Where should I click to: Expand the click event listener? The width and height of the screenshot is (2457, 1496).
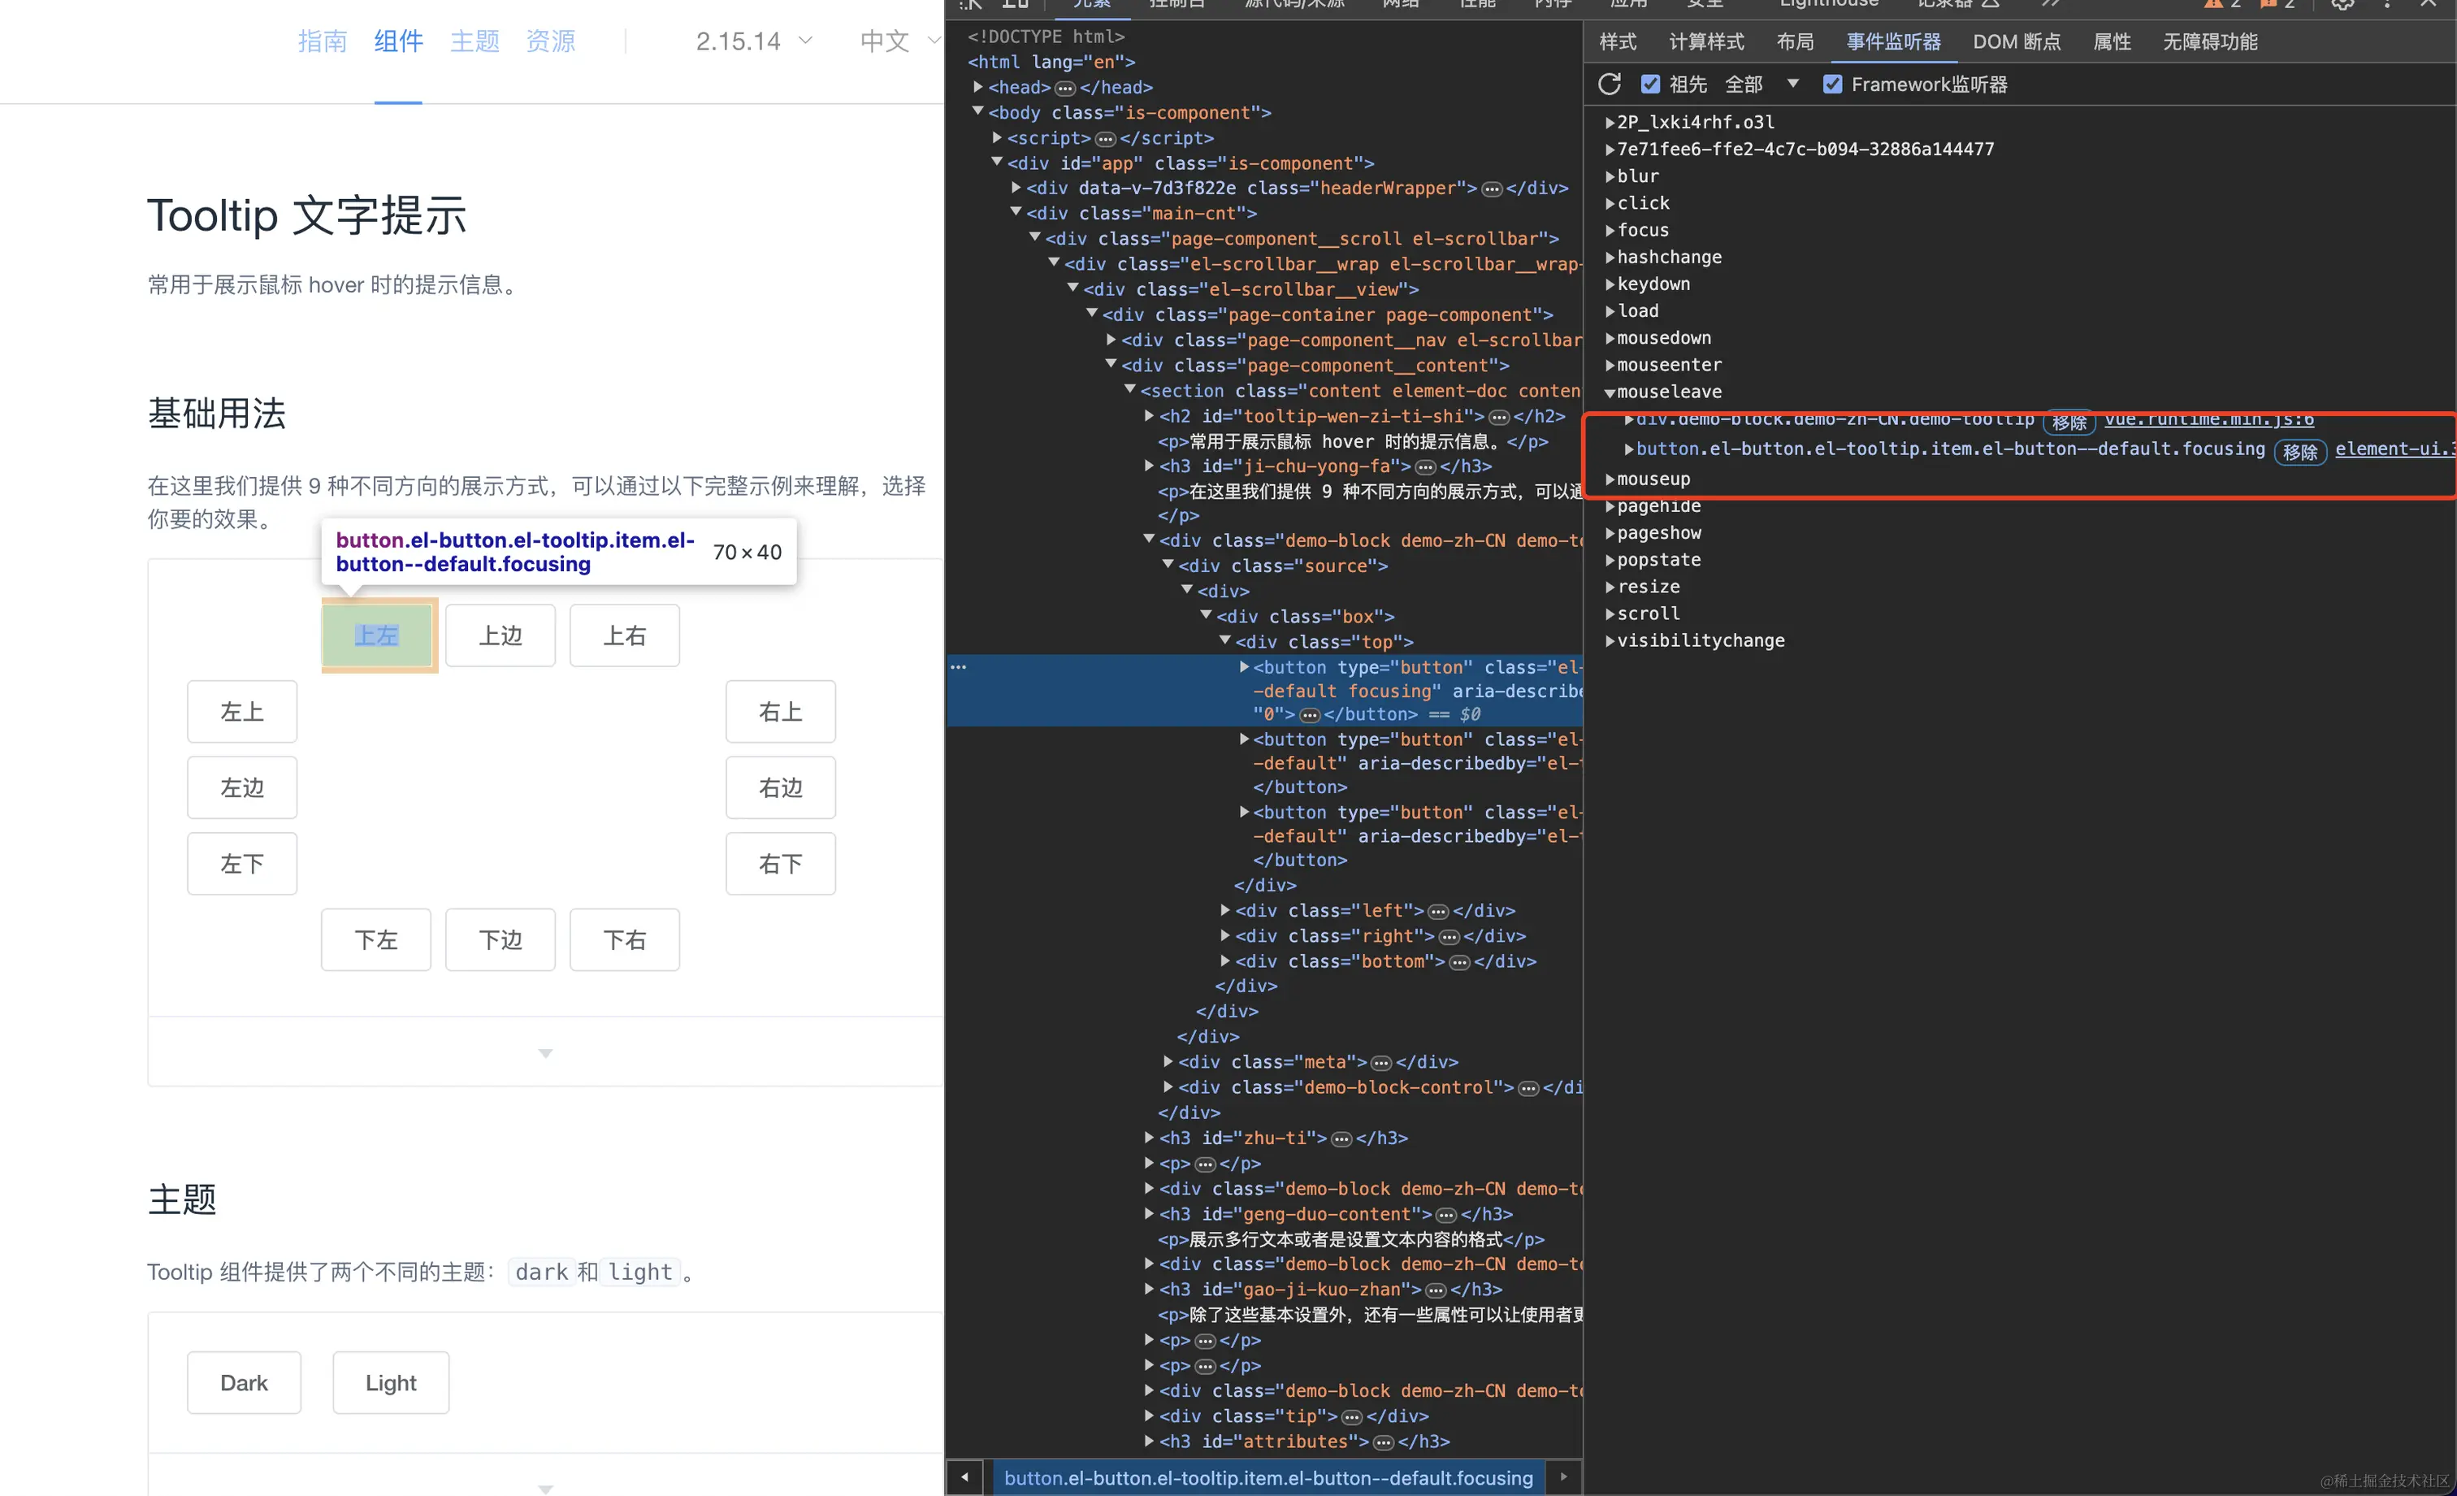click(1610, 203)
